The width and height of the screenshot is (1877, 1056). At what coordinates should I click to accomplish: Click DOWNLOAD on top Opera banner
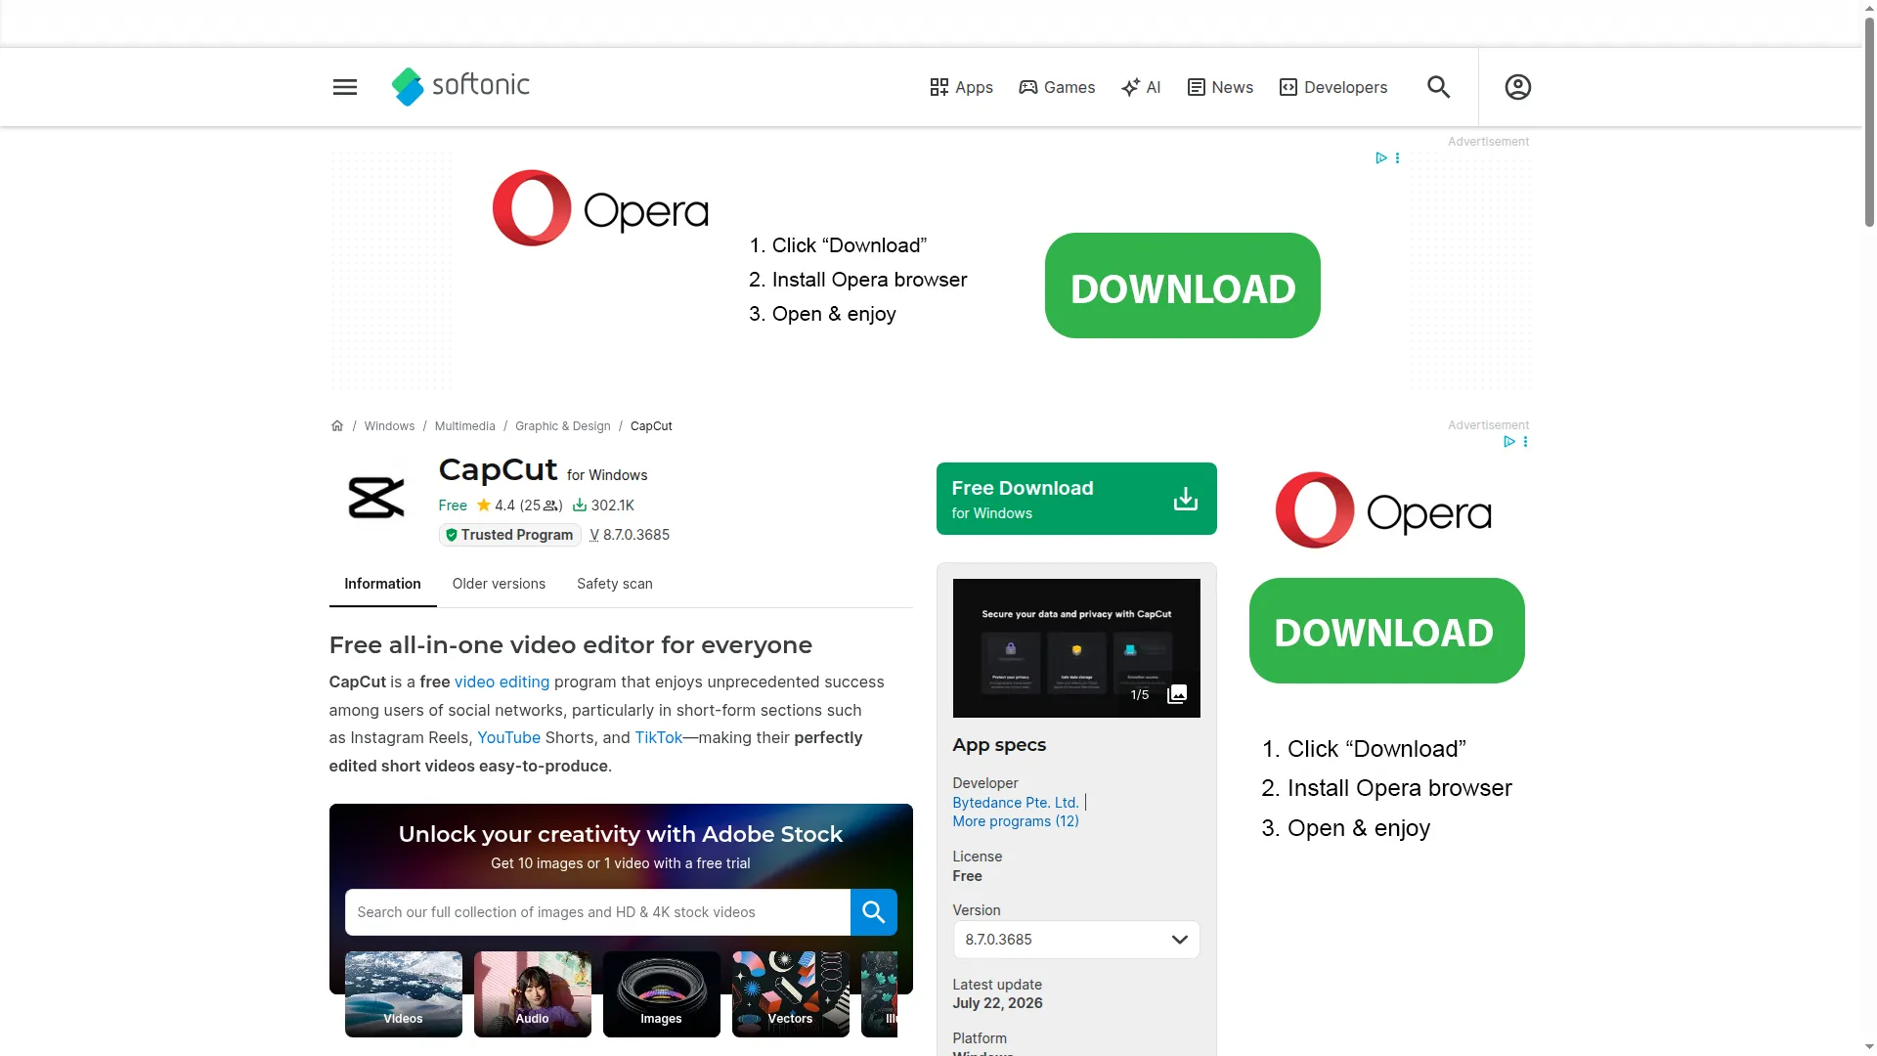pyautogui.click(x=1182, y=286)
